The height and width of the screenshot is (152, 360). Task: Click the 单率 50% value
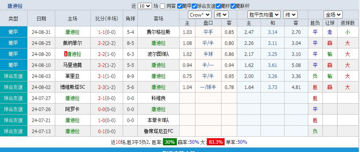click(x=242, y=142)
